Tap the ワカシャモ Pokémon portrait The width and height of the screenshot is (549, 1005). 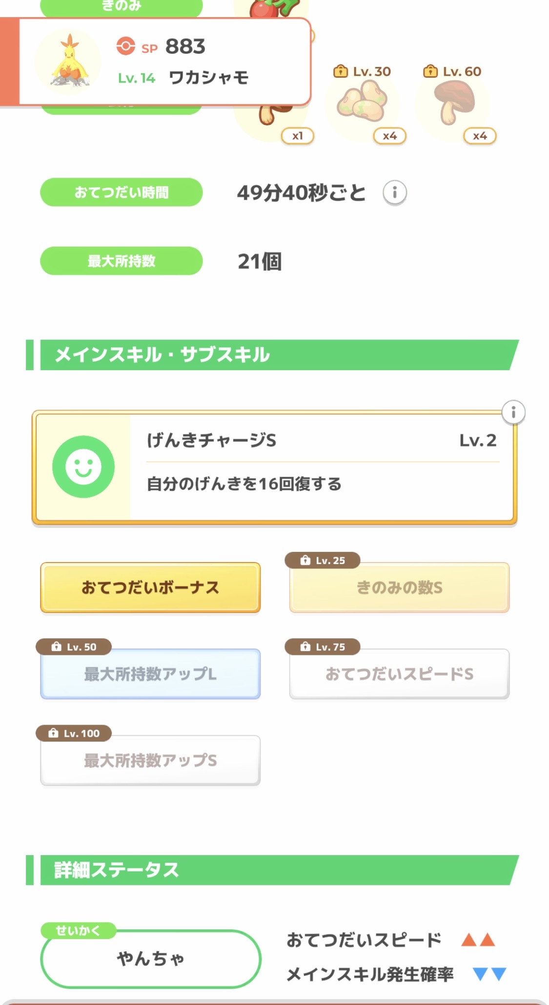point(69,62)
